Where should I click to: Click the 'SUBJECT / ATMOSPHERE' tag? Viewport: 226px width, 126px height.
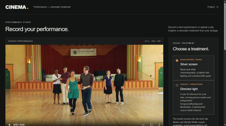point(191,84)
